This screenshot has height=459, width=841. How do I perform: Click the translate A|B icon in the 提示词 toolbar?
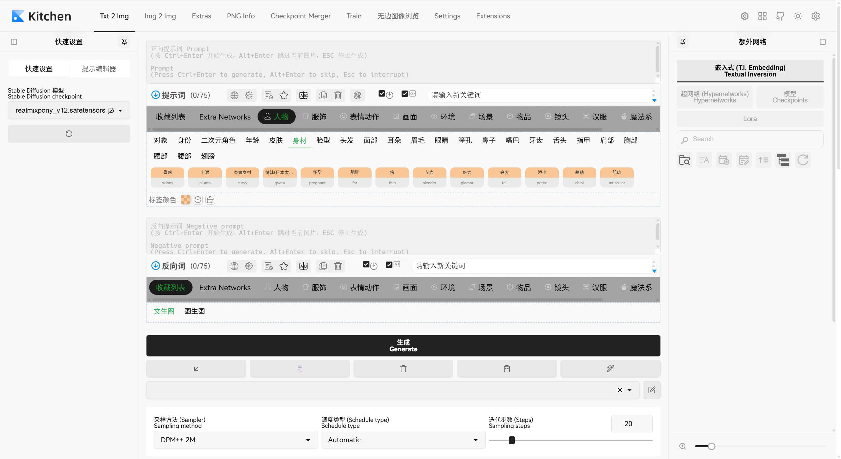(x=303, y=96)
